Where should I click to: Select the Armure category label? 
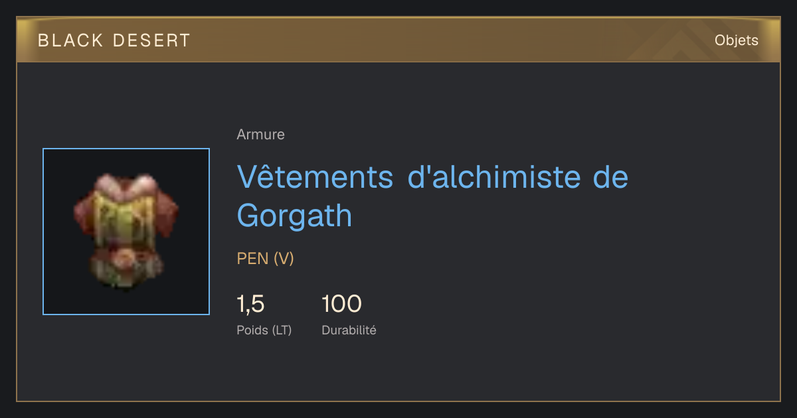pos(260,135)
